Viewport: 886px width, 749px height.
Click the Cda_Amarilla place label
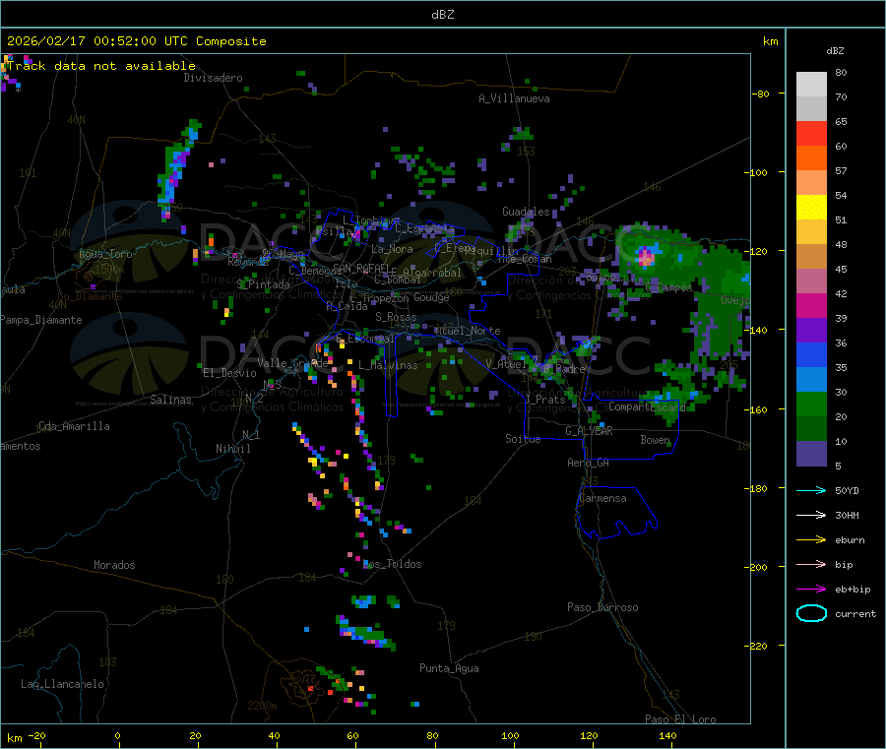click(x=74, y=426)
